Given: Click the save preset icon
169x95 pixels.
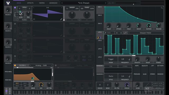Looking at the screenshot, I should click(110, 3).
